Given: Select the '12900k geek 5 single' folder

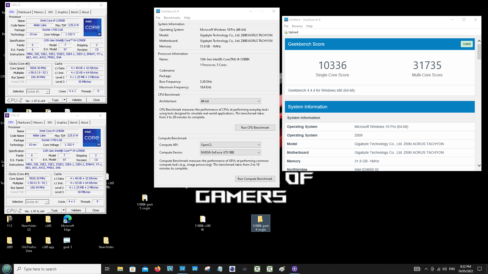Looking at the screenshot, I should click(x=145, y=202).
